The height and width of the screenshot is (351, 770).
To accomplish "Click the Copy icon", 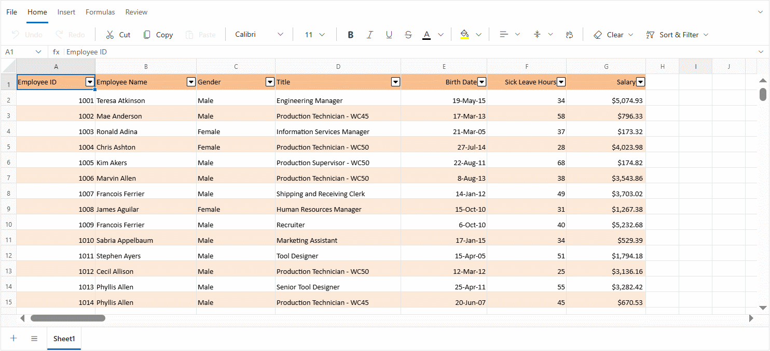I will (x=147, y=35).
